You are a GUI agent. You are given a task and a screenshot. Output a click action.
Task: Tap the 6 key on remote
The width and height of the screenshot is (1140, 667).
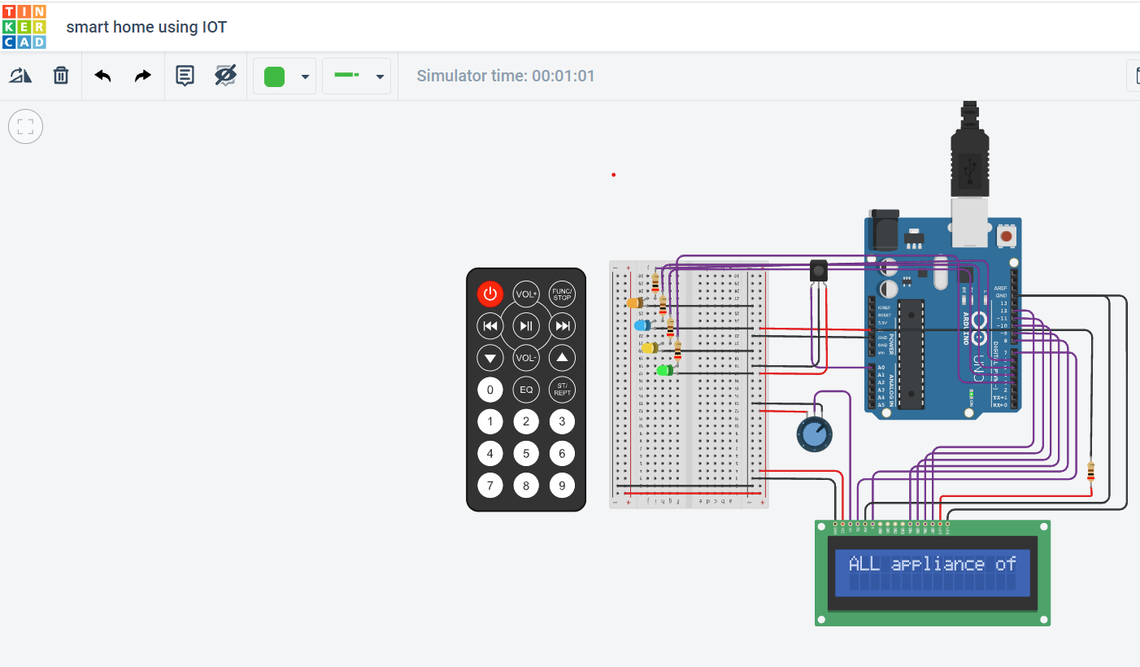[x=562, y=453]
